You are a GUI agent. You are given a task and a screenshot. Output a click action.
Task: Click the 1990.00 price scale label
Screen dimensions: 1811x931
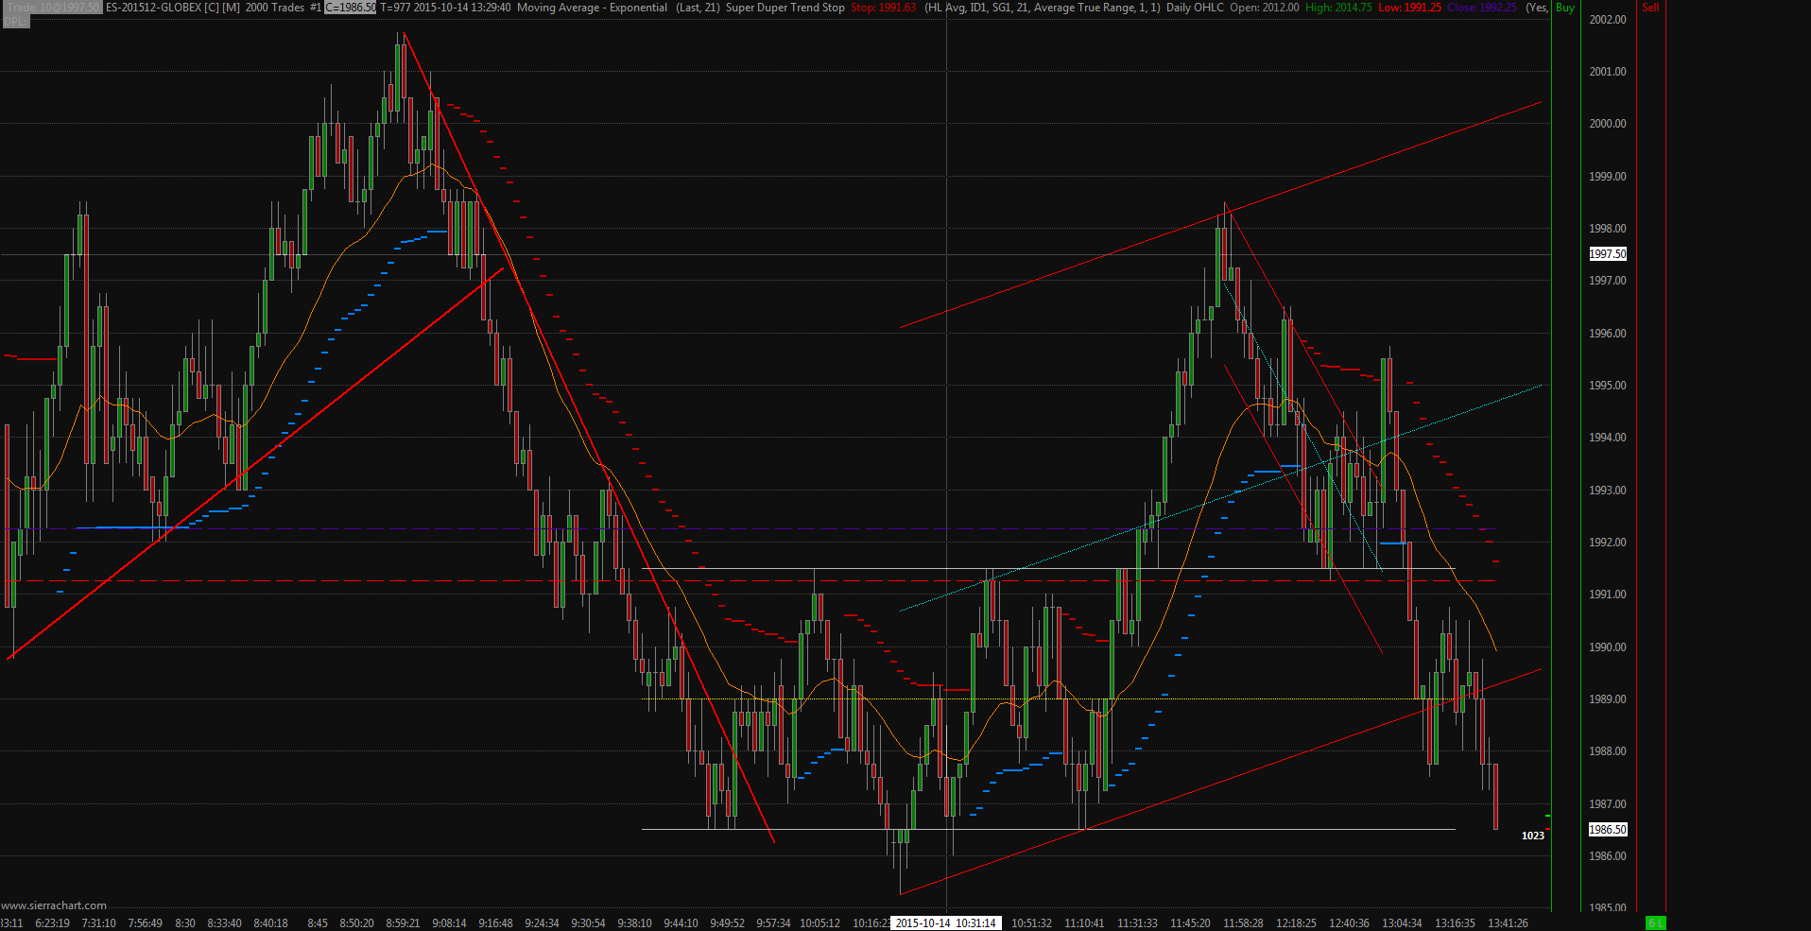1608,647
